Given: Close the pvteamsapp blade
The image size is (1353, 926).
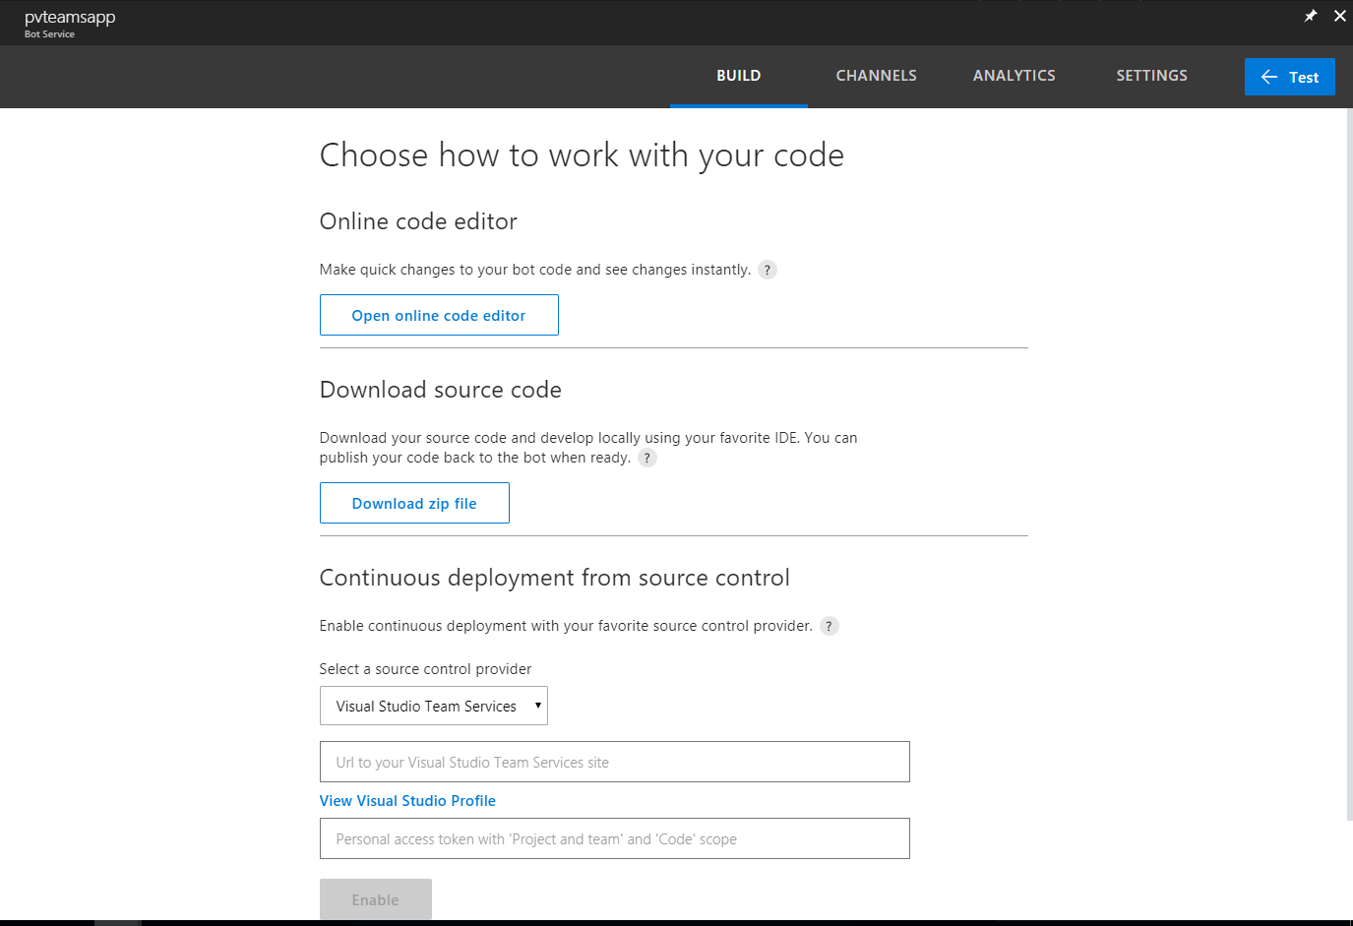Looking at the screenshot, I should pyautogui.click(x=1340, y=16).
